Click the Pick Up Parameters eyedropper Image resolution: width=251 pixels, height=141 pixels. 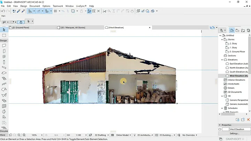(x=18, y=11)
